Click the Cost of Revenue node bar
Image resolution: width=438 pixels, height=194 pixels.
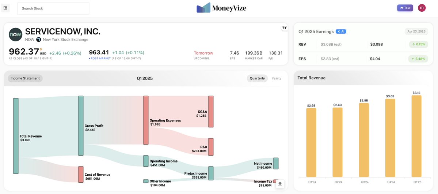[81, 174]
